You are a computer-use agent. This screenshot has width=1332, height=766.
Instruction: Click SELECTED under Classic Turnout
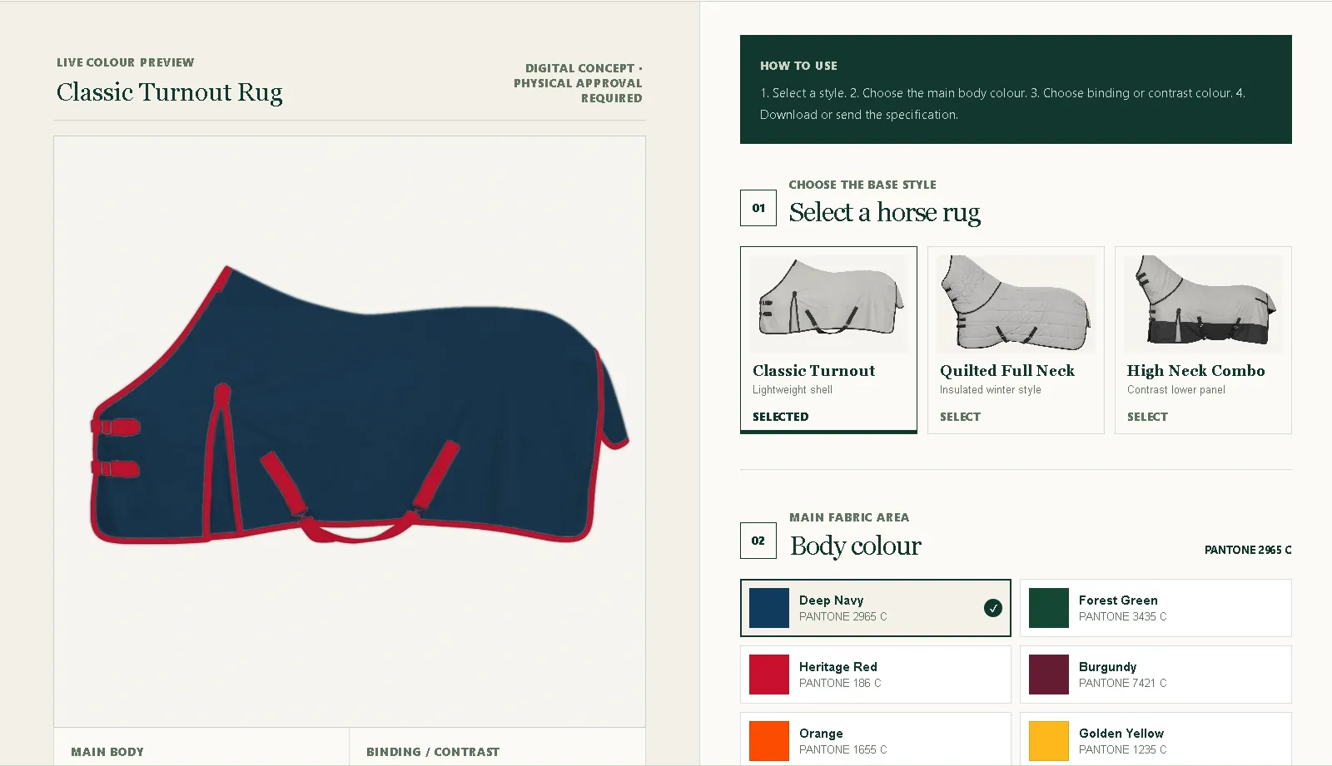click(x=780, y=417)
